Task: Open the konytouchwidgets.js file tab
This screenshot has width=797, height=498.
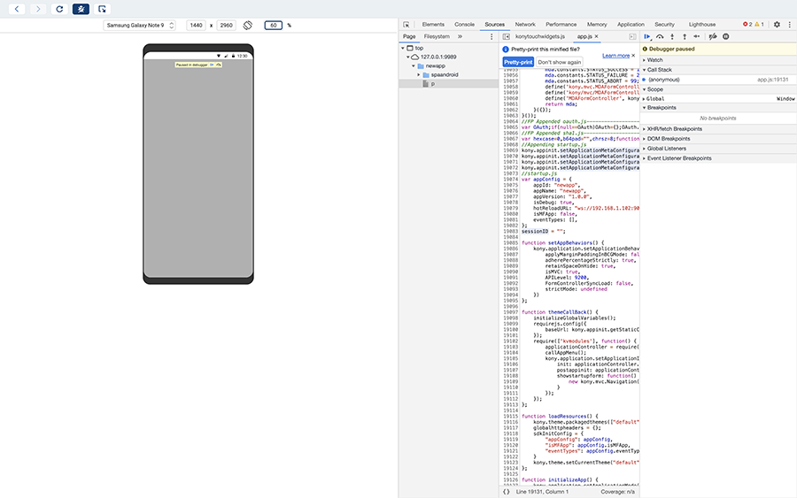Action: [540, 36]
